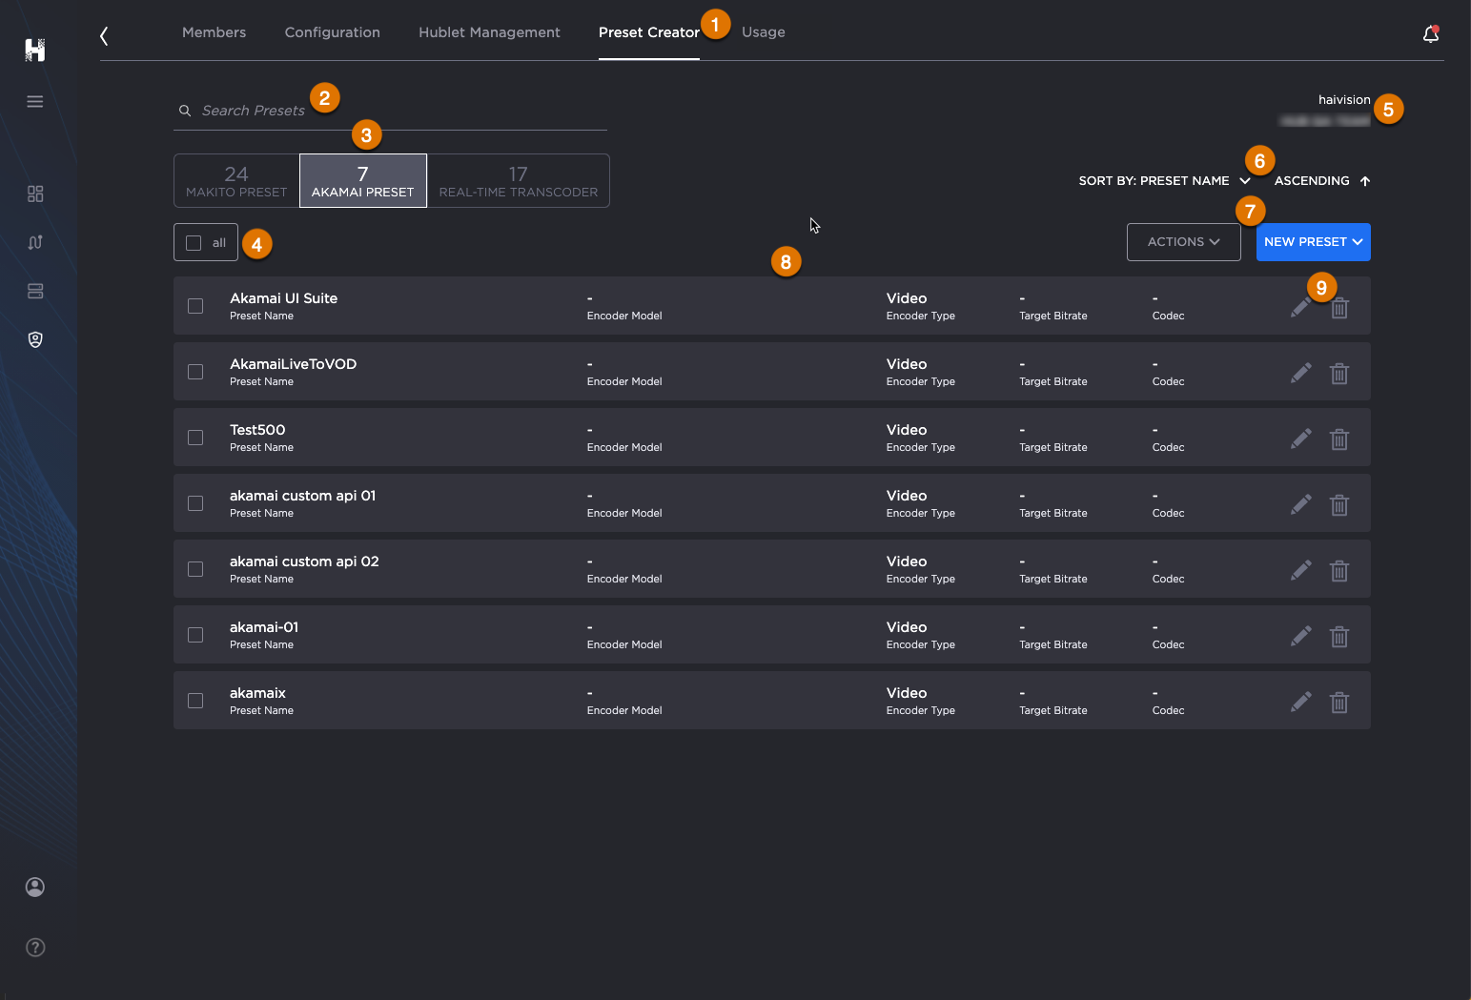Open the Usage tab
The height and width of the screenshot is (1000, 1471).
[763, 31]
